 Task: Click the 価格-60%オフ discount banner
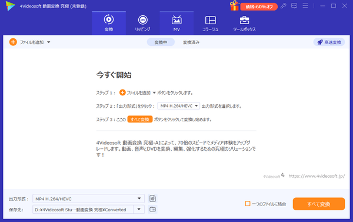[259, 6]
